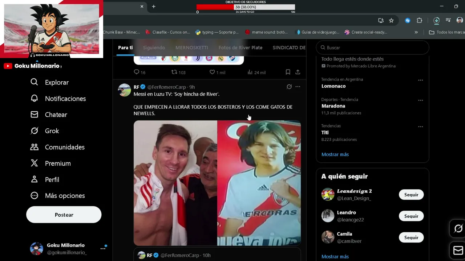Switch to Para ti tab

[125, 48]
